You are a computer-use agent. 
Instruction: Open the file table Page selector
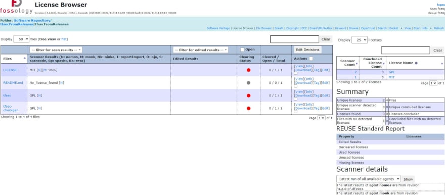click(x=321, y=118)
